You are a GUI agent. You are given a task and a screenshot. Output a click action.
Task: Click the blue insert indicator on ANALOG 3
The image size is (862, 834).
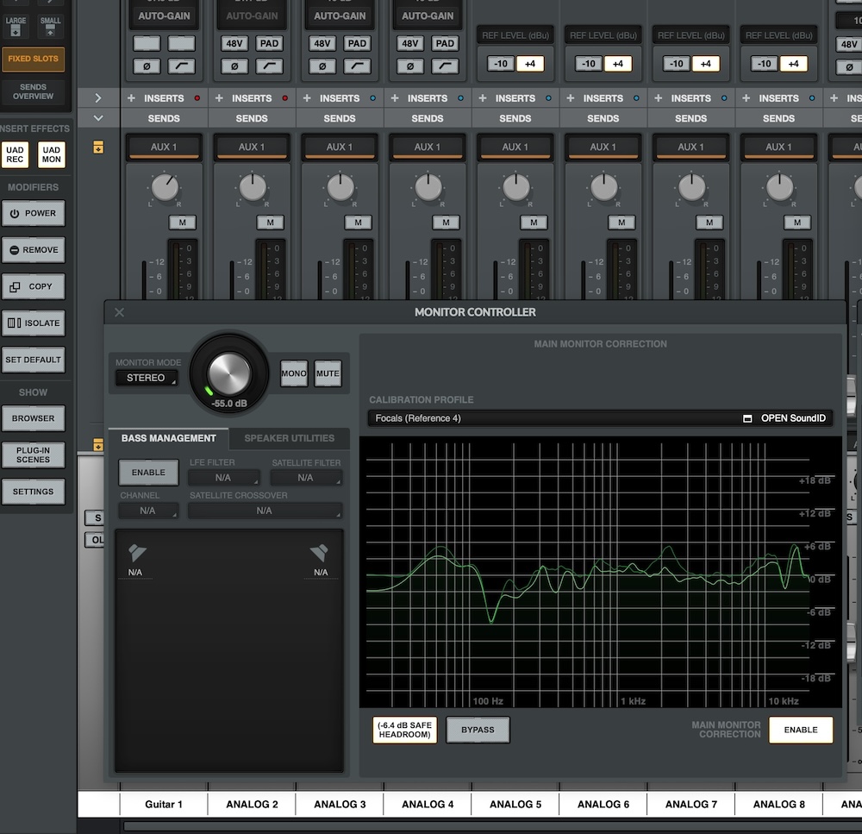[x=372, y=98]
